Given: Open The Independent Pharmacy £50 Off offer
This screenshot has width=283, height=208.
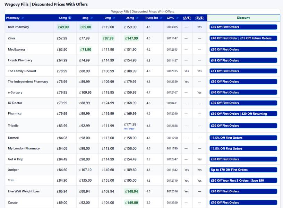Looking at the screenshot, I should (x=243, y=82).
